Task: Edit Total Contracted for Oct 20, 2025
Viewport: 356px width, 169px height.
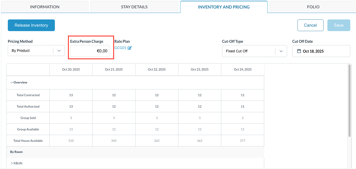Action: click(71, 95)
